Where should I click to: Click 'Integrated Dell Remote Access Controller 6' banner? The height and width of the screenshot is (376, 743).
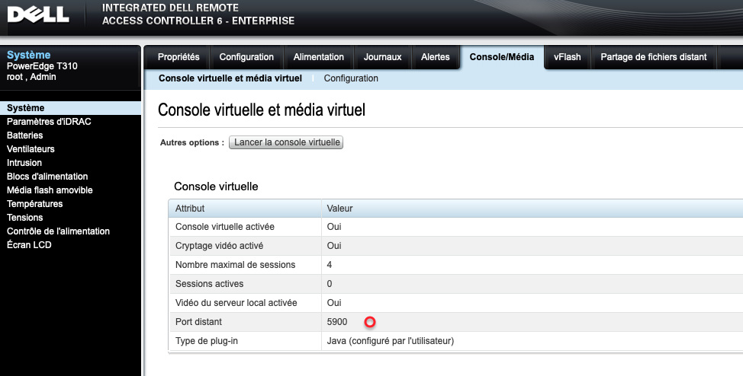198,14
